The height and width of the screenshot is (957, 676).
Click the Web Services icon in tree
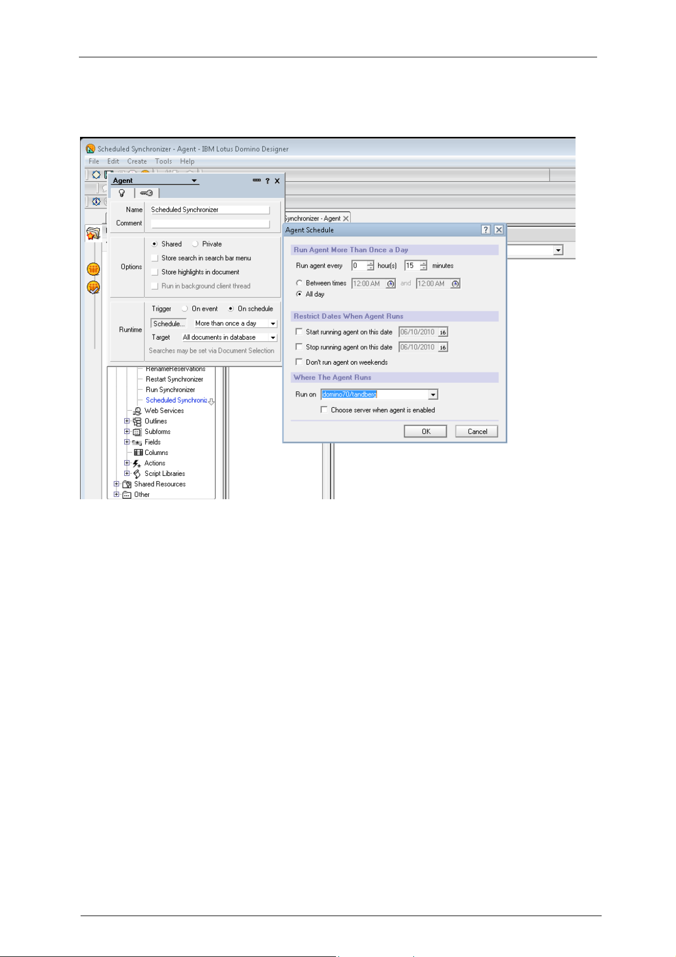[x=137, y=411]
